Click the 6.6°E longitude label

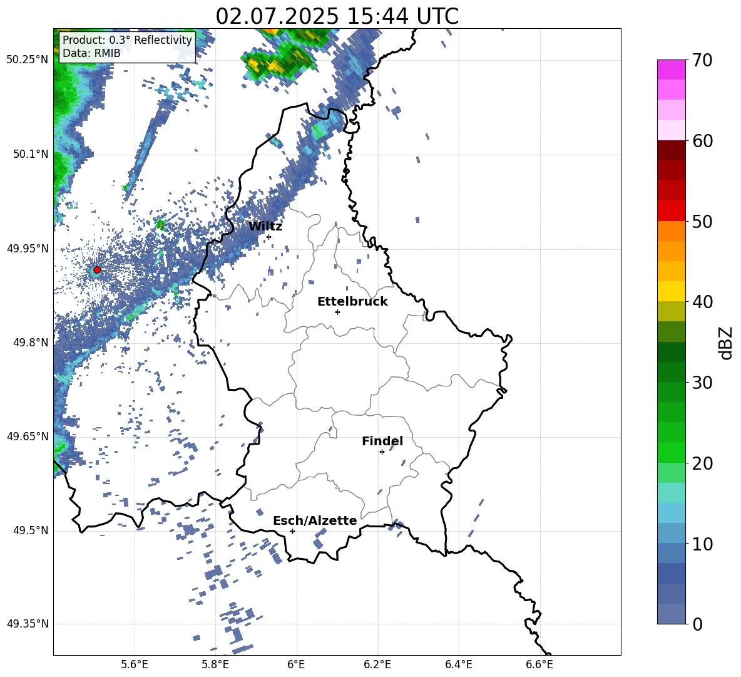[x=539, y=665]
